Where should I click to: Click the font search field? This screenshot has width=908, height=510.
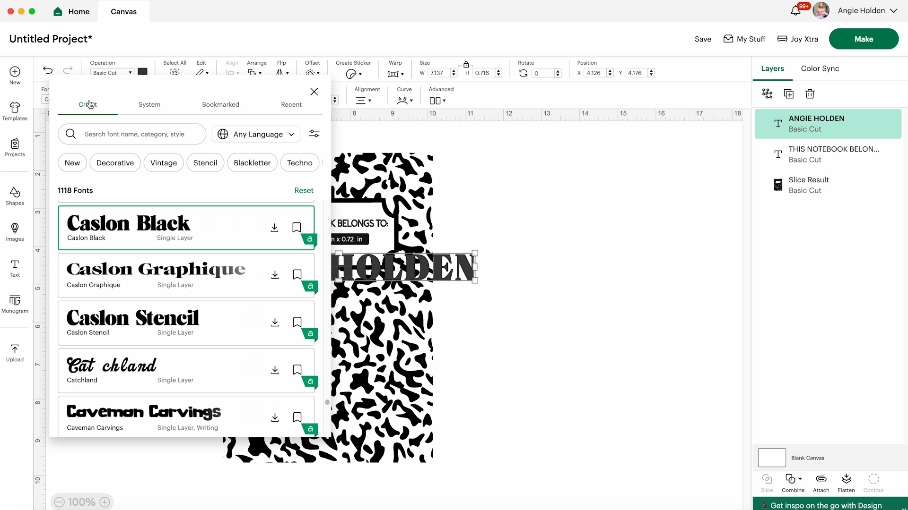132,134
